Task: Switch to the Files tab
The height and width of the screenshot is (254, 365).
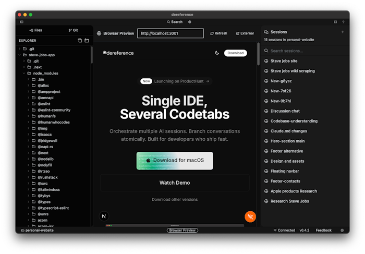Action: click(35, 30)
